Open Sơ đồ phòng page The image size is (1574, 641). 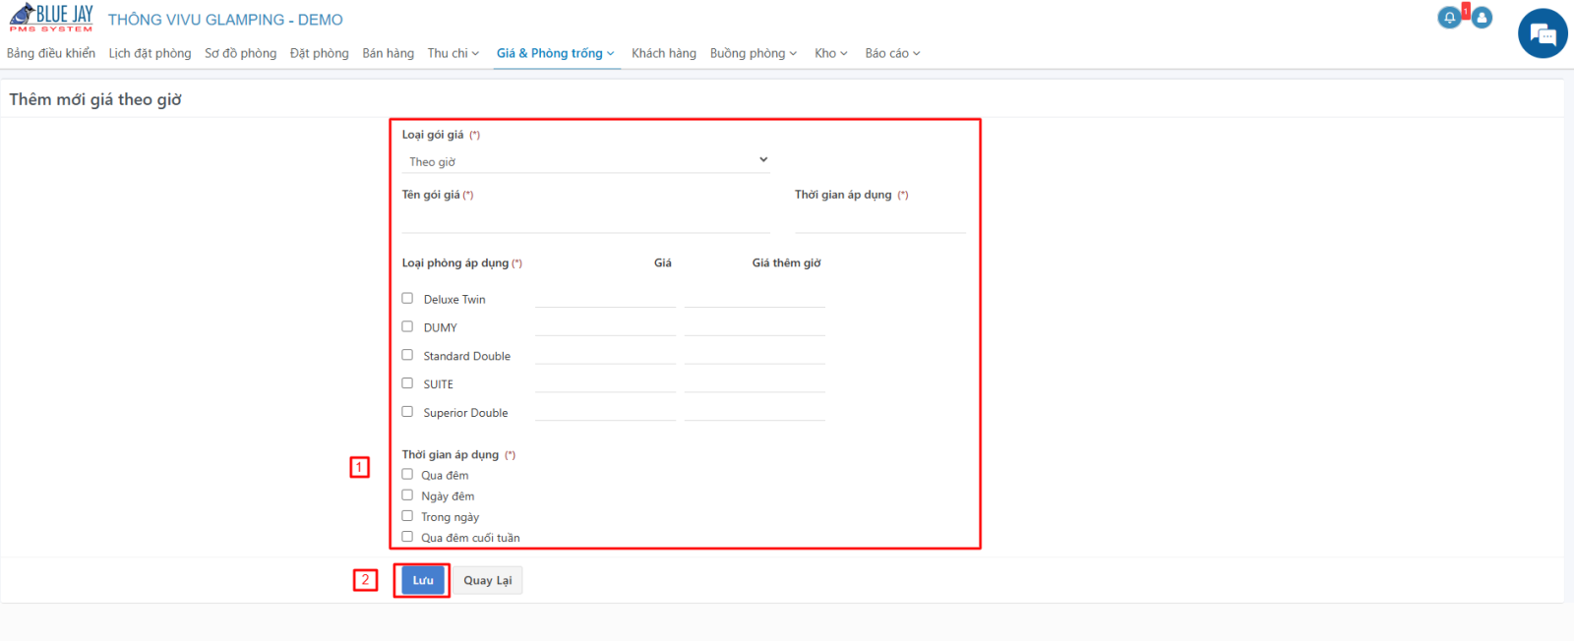241,53
